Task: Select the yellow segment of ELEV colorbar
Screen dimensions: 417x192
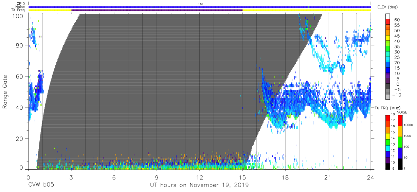Action: coord(388,38)
